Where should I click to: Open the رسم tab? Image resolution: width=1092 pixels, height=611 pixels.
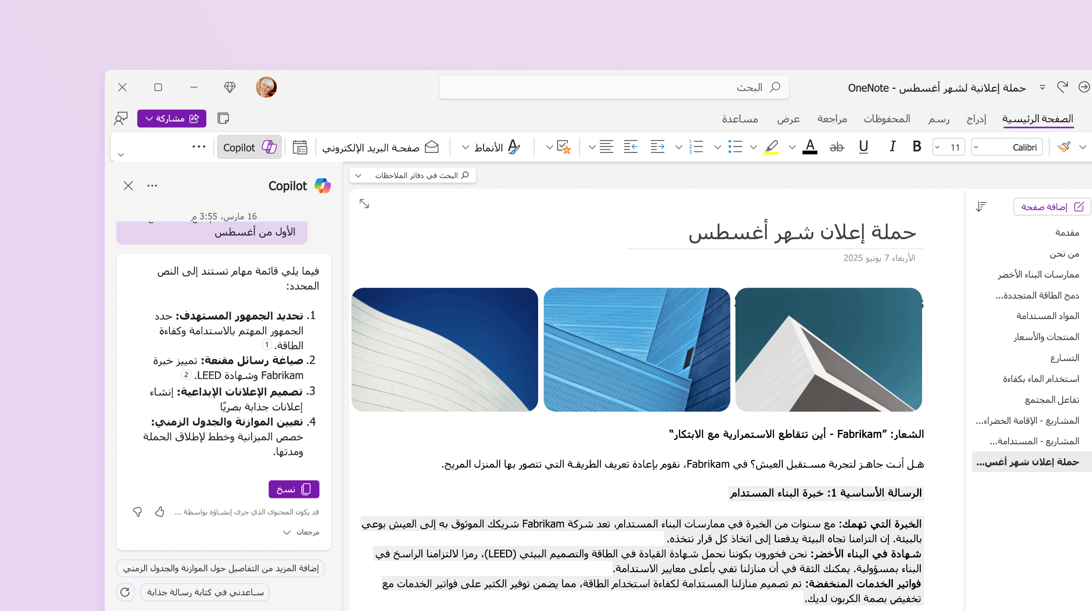click(939, 119)
